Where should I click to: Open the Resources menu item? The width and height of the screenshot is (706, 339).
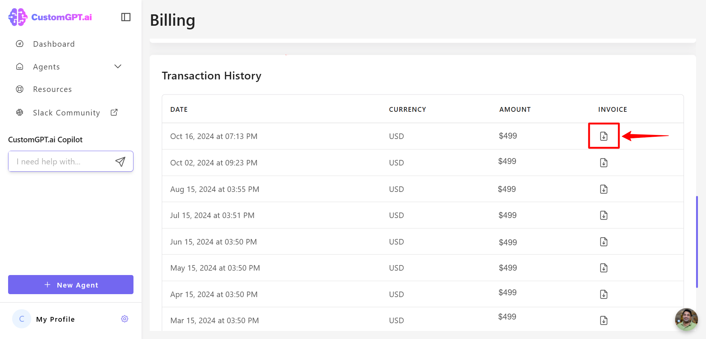(x=52, y=89)
